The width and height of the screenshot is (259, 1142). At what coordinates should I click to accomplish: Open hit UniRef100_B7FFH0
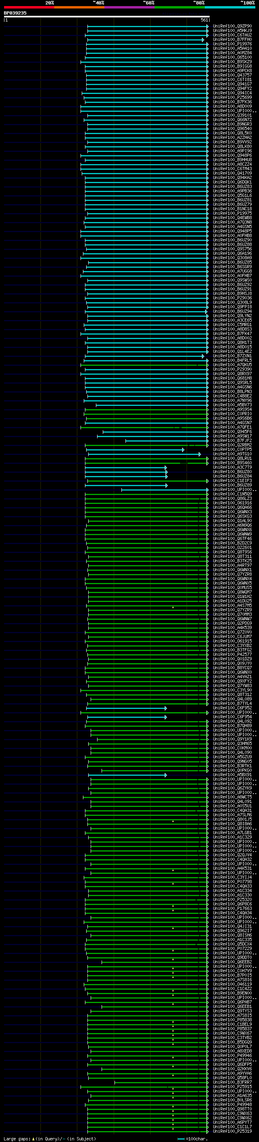tap(232, 39)
